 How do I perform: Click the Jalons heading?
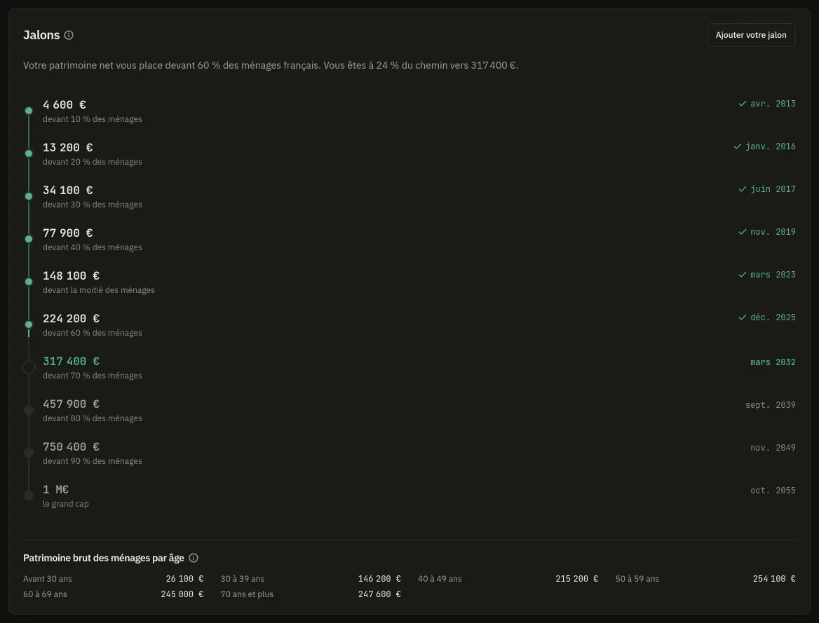tap(41, 35)
